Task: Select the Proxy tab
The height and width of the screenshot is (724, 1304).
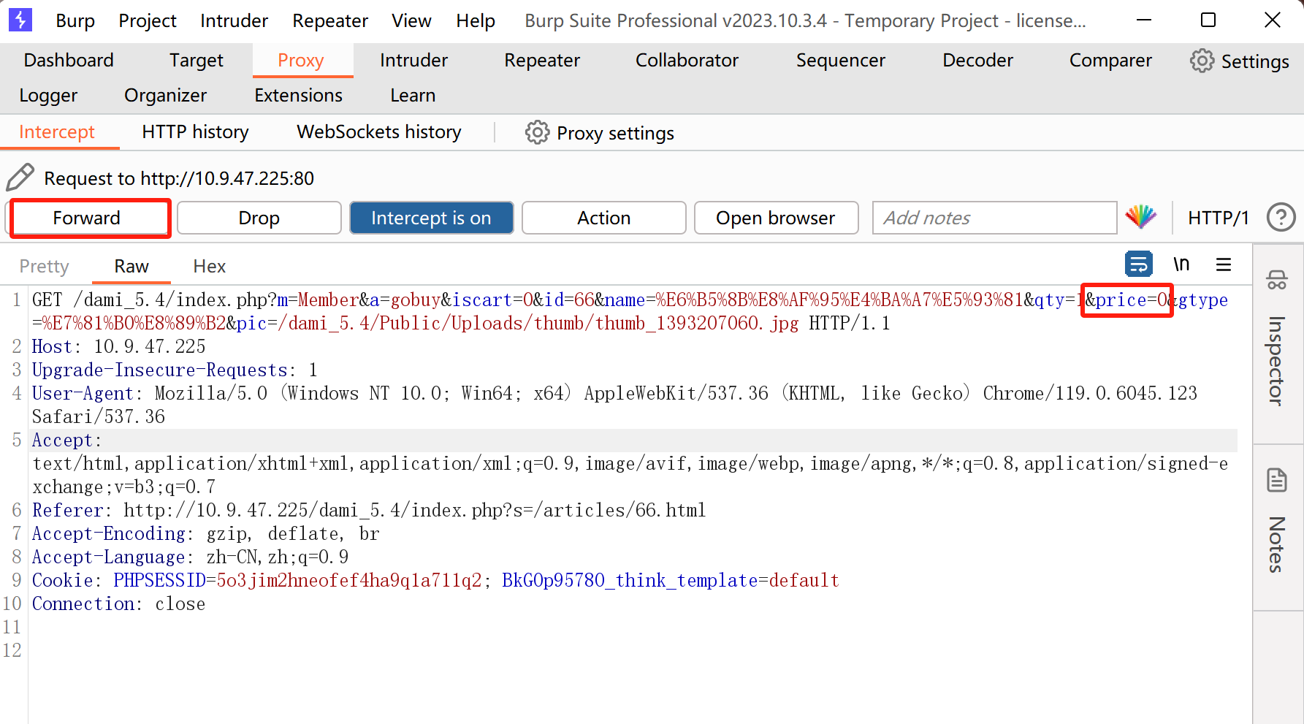Action: click(x=301, y=60)
